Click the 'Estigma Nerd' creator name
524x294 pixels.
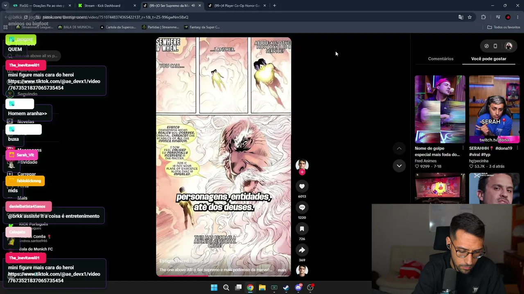tap(174, 261)
